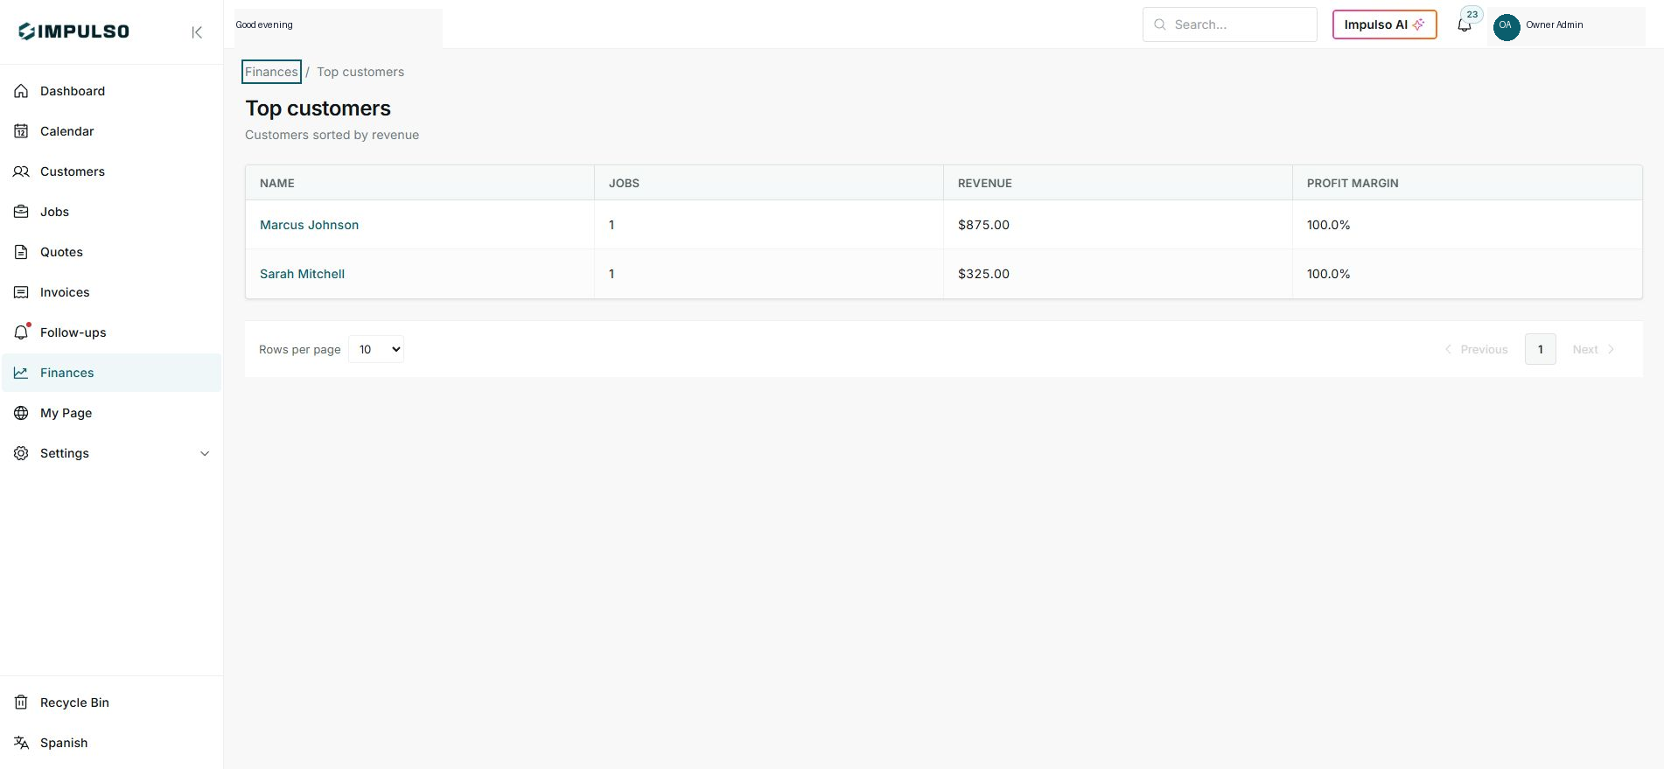Expand the Settings submenu chevron
The width and height of the screenshot is (1664, 769).
pyautogui.click(x=205, y=453)
